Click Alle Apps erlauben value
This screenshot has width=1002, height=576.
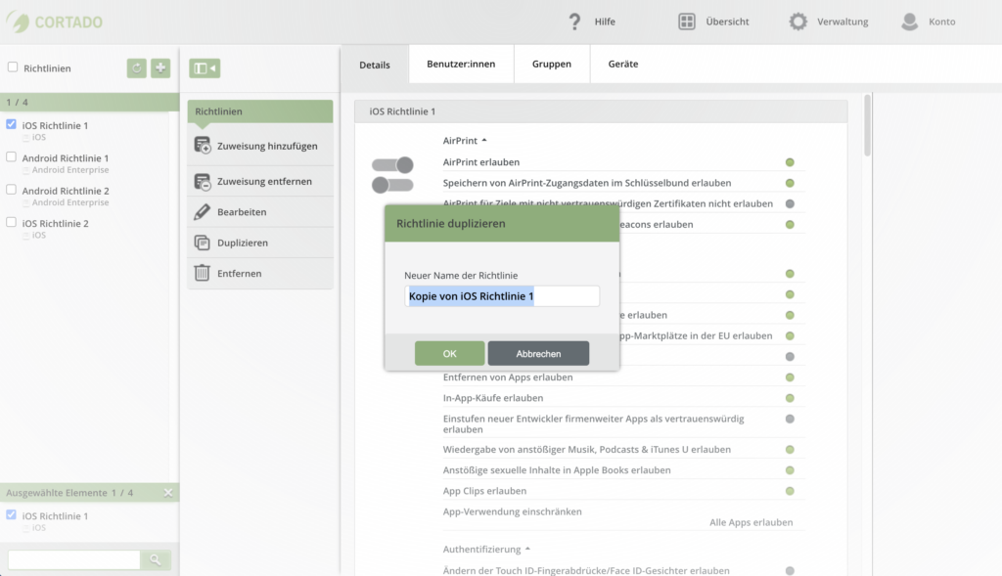pos(751,522)
